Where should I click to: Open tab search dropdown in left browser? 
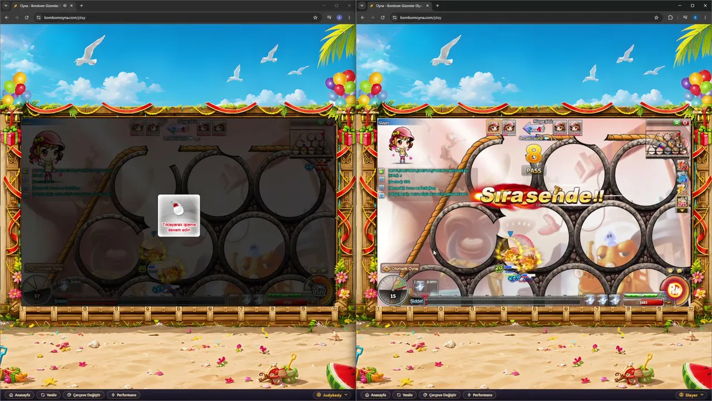tap(5, 6)
